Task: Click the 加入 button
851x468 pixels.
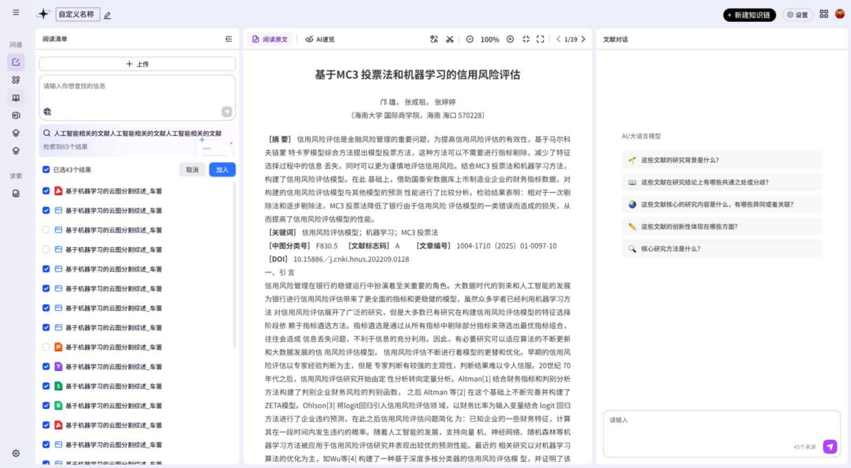Action: tap(222, 170)
